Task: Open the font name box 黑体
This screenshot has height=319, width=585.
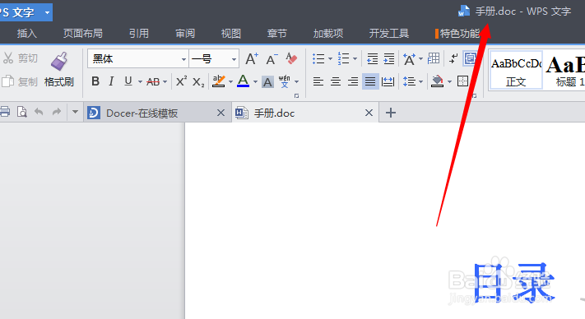Action: (x=138, y=58)
